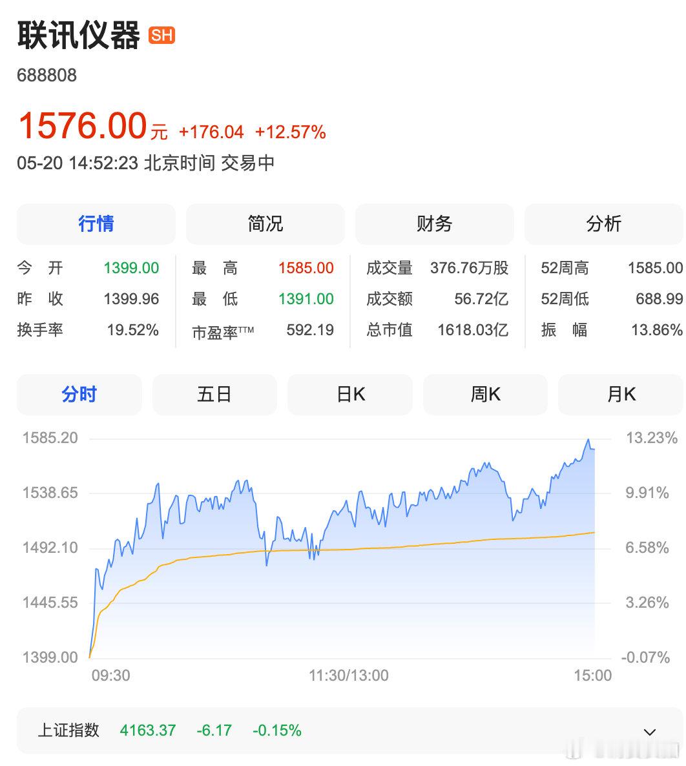
Task: Click the orange SH exchange badge
Action: tap(161, 35)
